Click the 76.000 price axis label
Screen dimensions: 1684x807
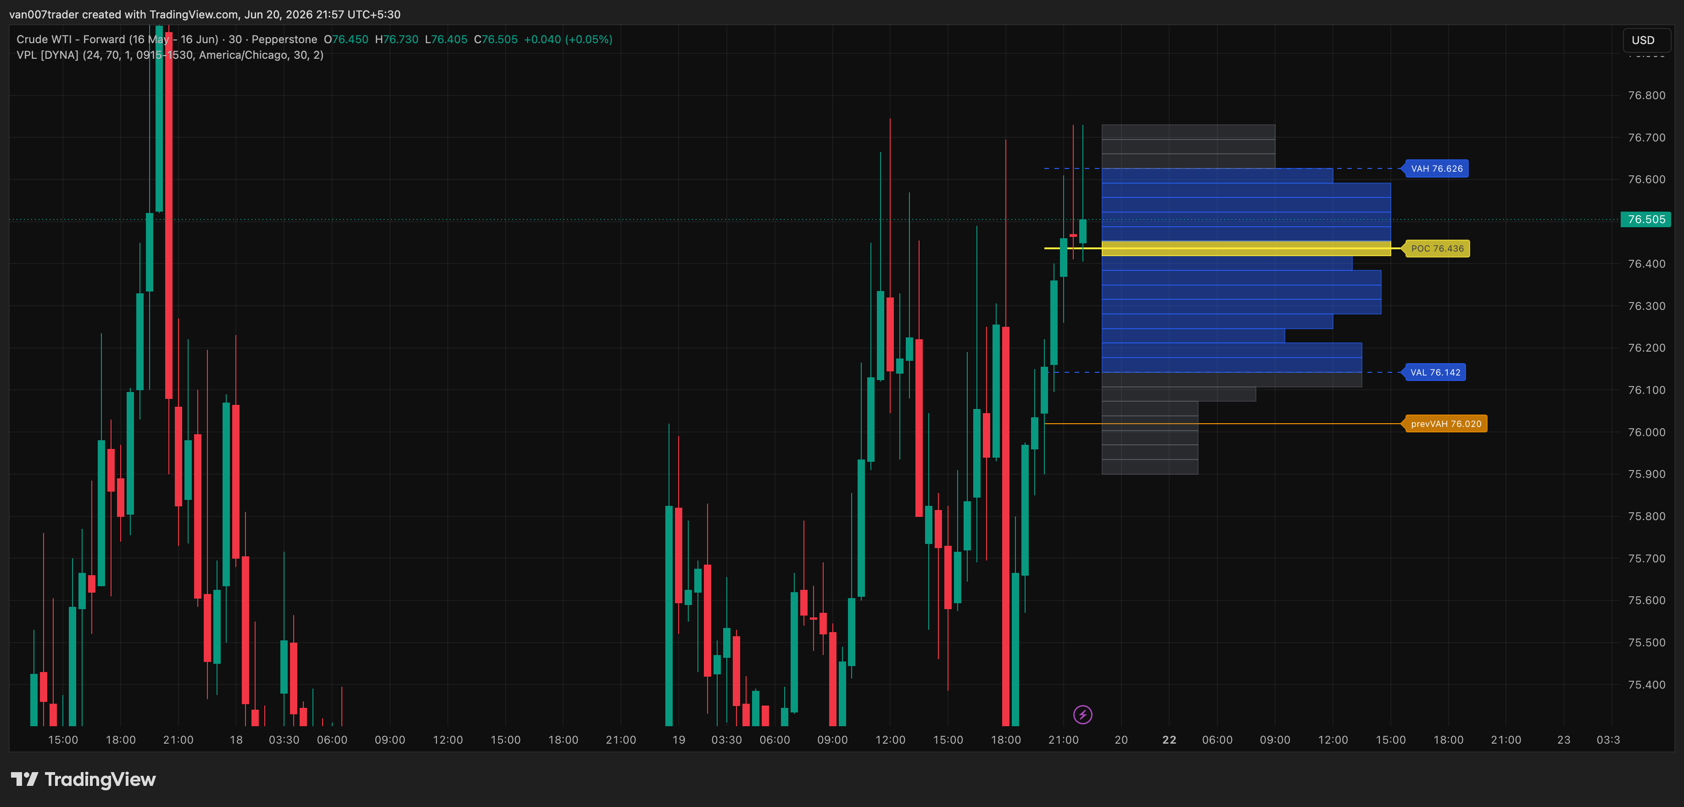pyautogui.click(x=1646, y=432)
